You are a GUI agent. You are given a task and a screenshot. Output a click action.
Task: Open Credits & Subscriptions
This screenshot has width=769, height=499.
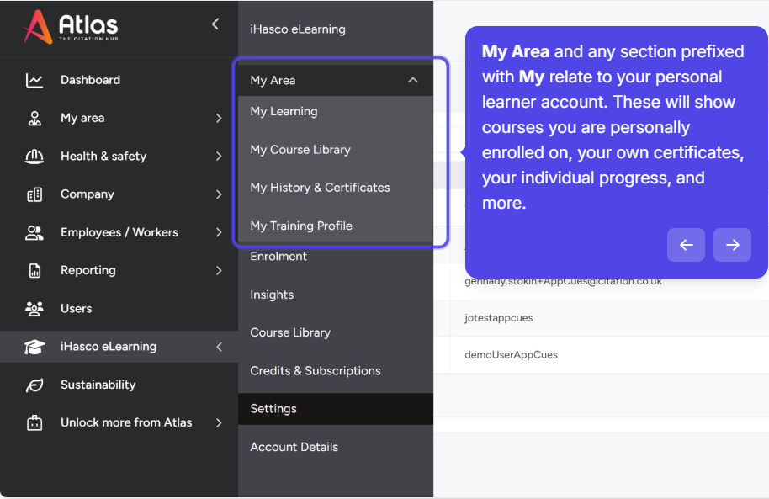pos(316,370)
